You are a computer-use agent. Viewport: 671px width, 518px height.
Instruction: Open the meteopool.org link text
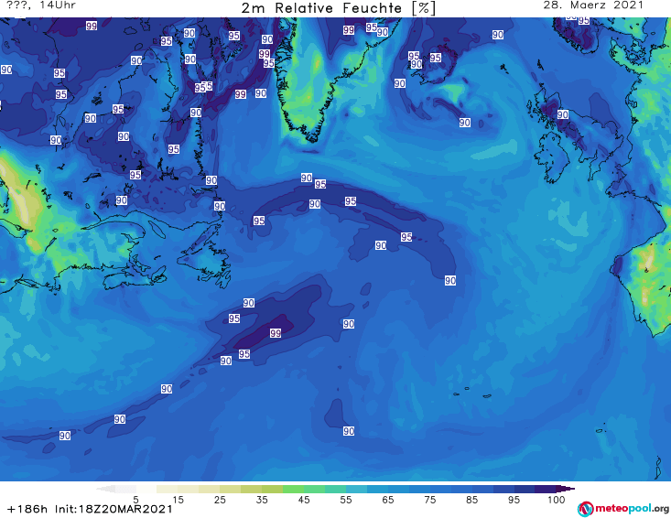click(x=632, y=509)
